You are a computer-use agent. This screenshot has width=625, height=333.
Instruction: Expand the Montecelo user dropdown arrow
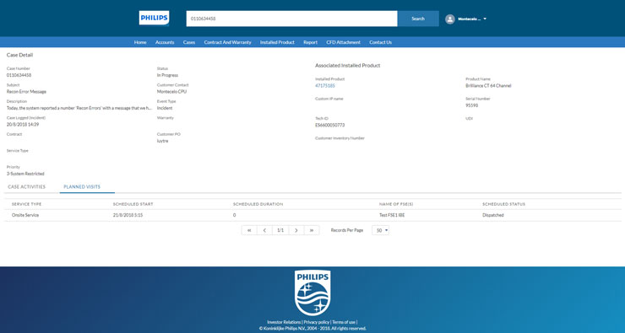485,19
